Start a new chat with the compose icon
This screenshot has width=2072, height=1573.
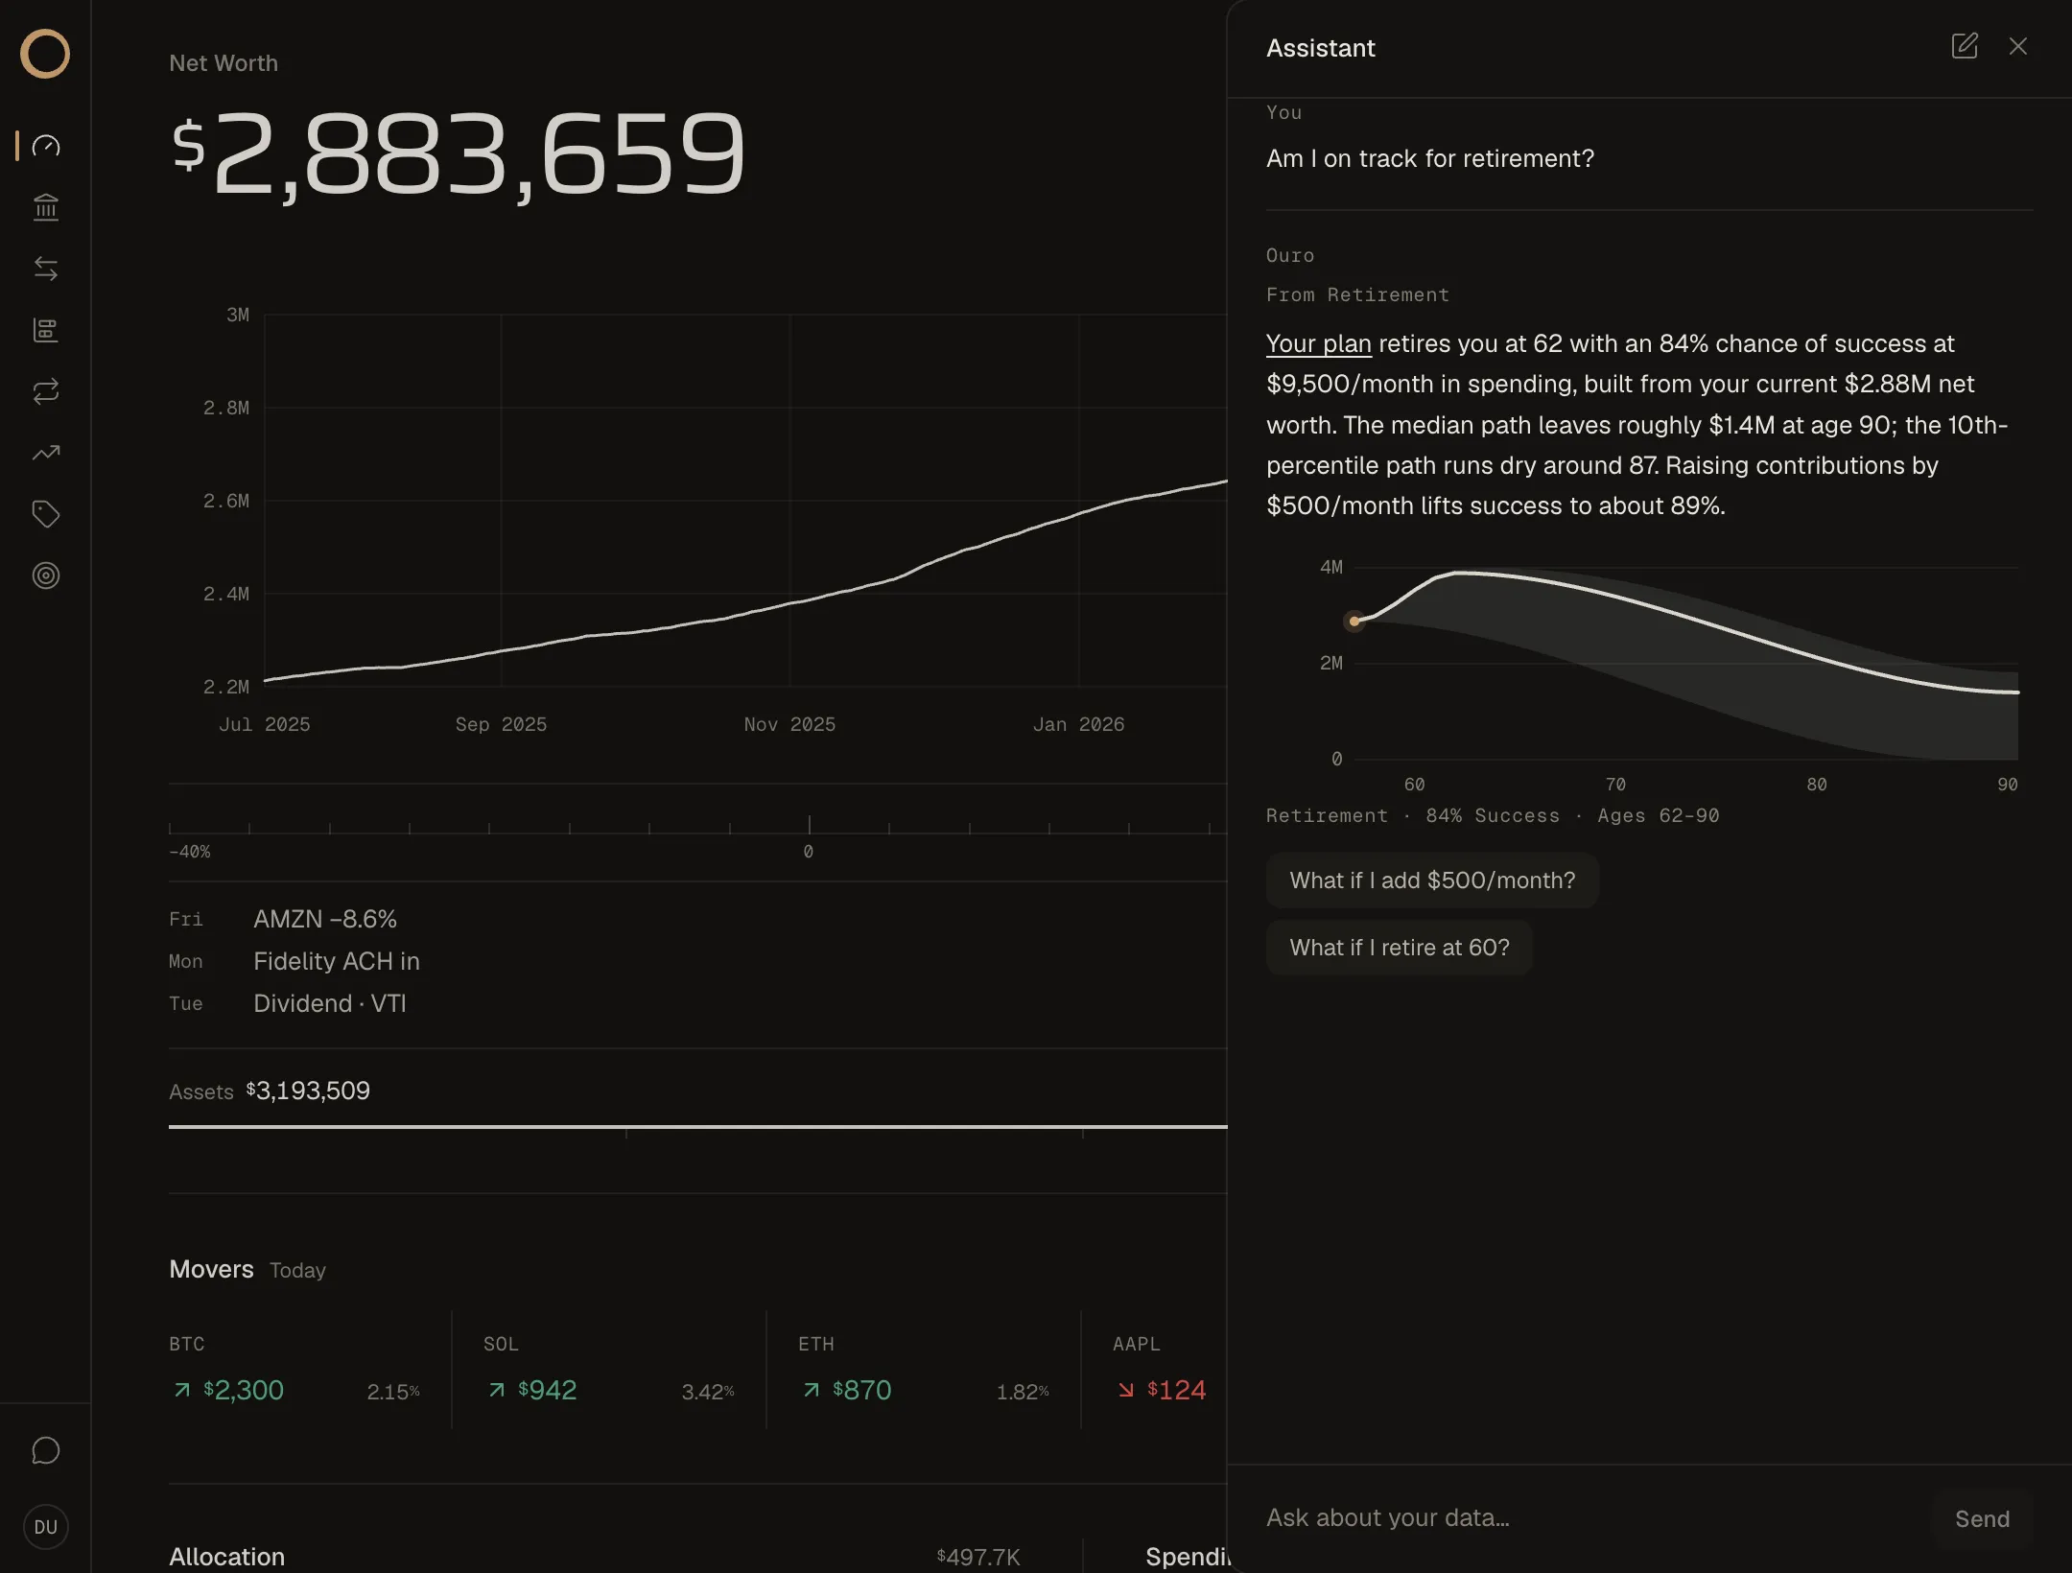tap(1965, 46)
